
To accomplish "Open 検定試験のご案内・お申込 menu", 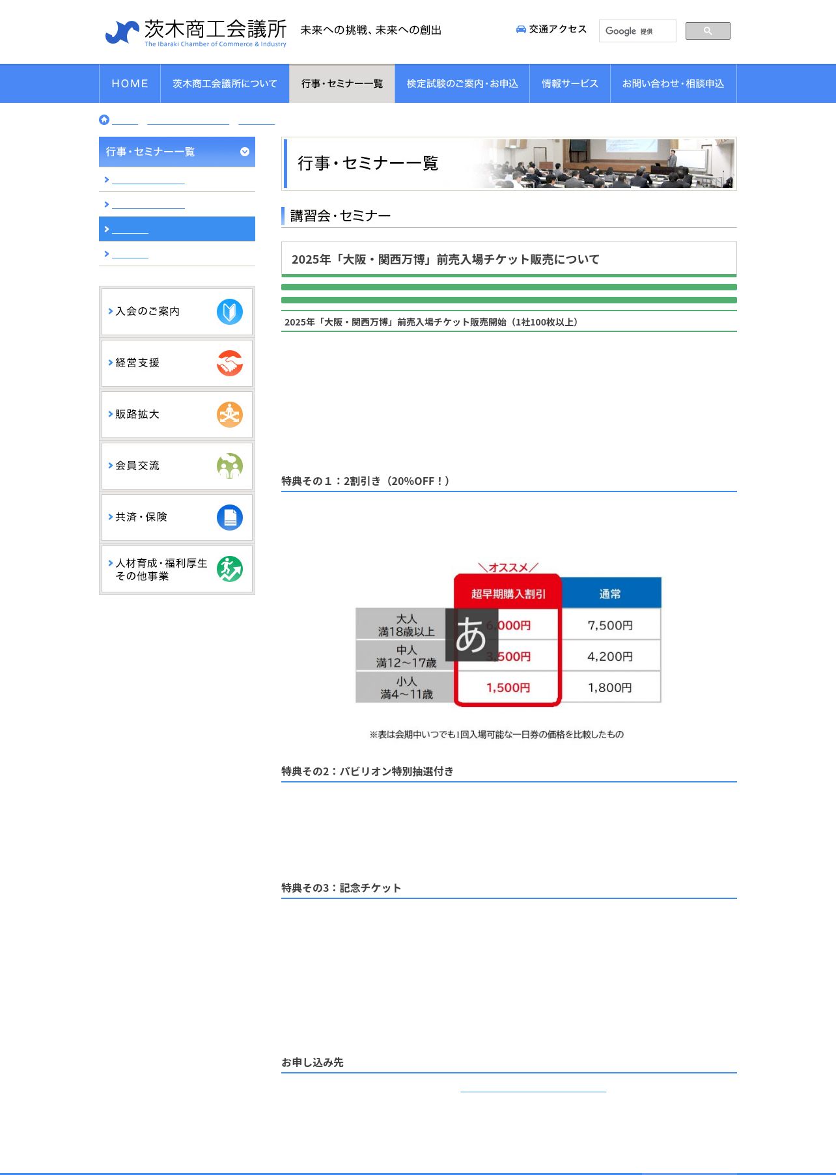I will [x=462, y=83].
